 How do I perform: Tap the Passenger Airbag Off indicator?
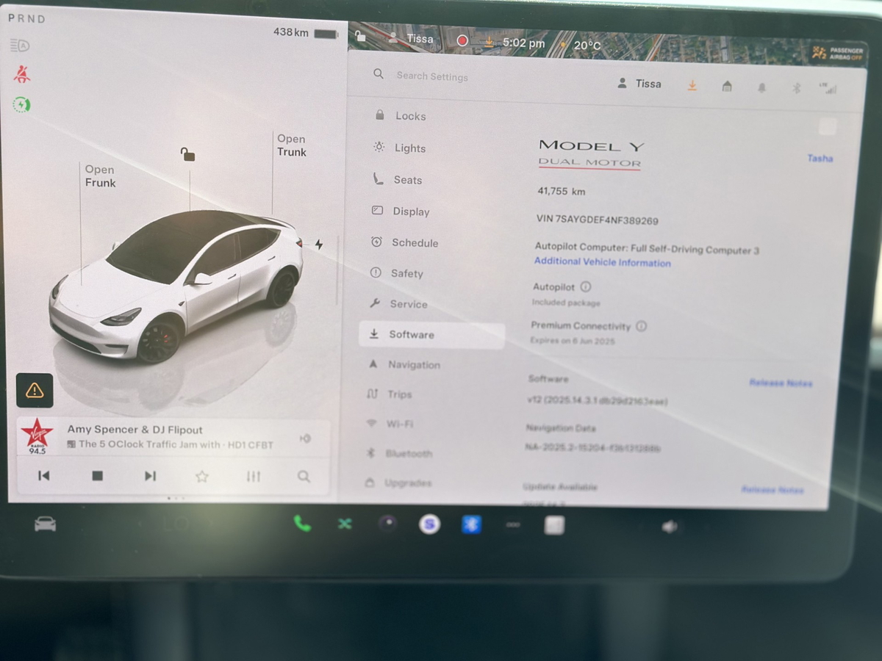(838, 53)
